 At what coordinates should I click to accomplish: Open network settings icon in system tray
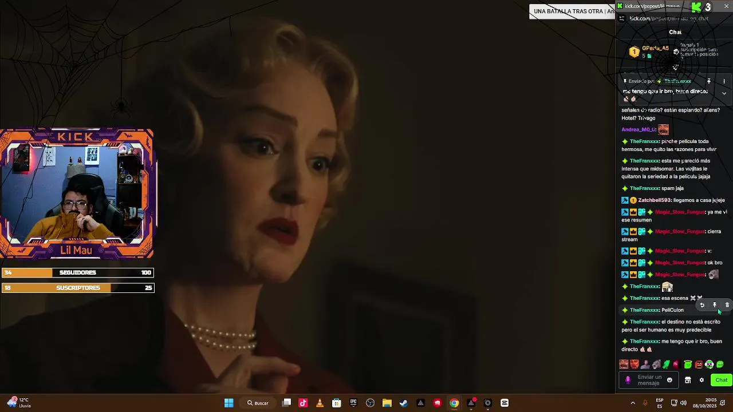(674, 403)
